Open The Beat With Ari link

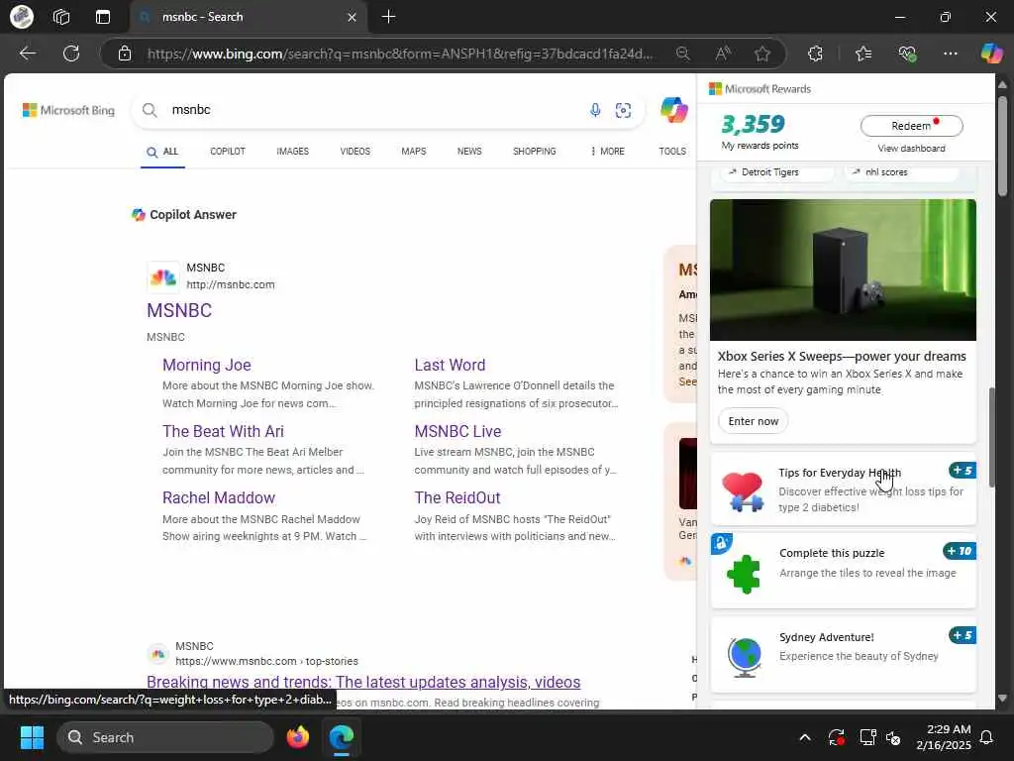pos(223,432)
